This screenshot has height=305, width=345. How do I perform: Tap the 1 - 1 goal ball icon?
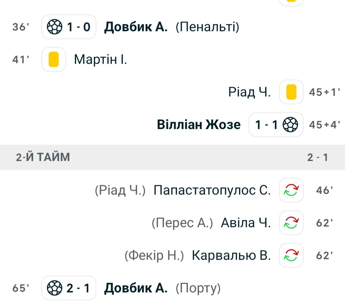click(290, 125)
